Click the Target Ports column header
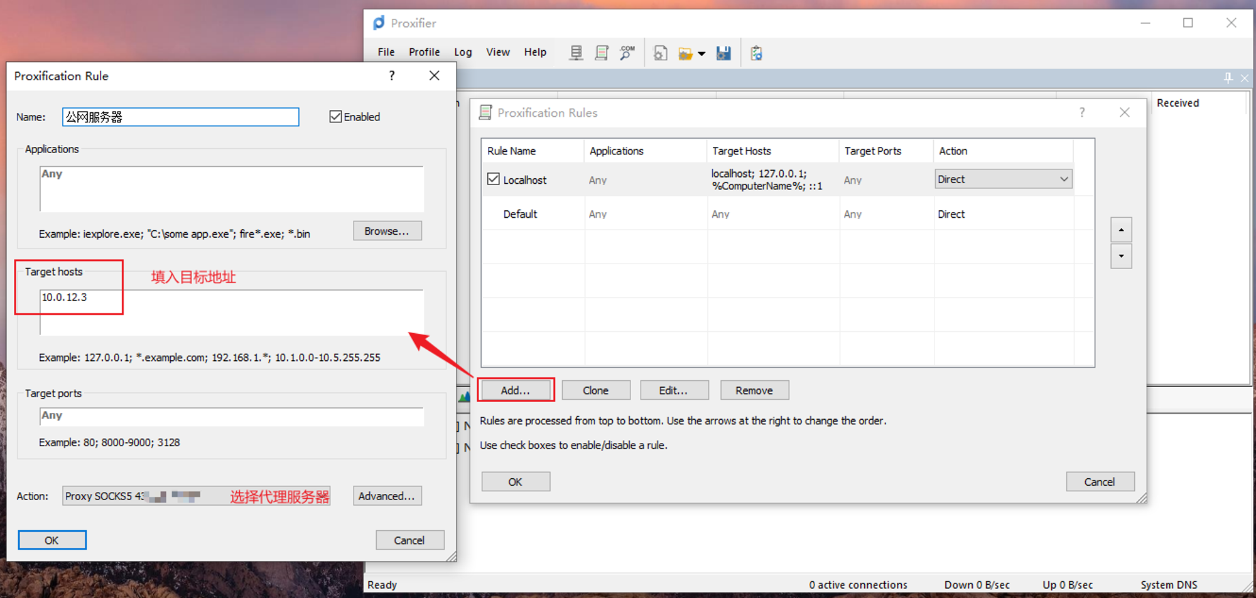 [x=887, y=151]
